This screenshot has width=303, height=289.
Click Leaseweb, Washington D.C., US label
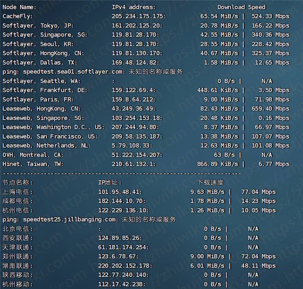(x=53, y=127)
